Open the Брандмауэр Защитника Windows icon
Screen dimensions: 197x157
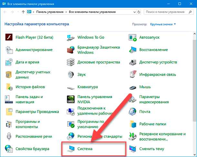71,50
